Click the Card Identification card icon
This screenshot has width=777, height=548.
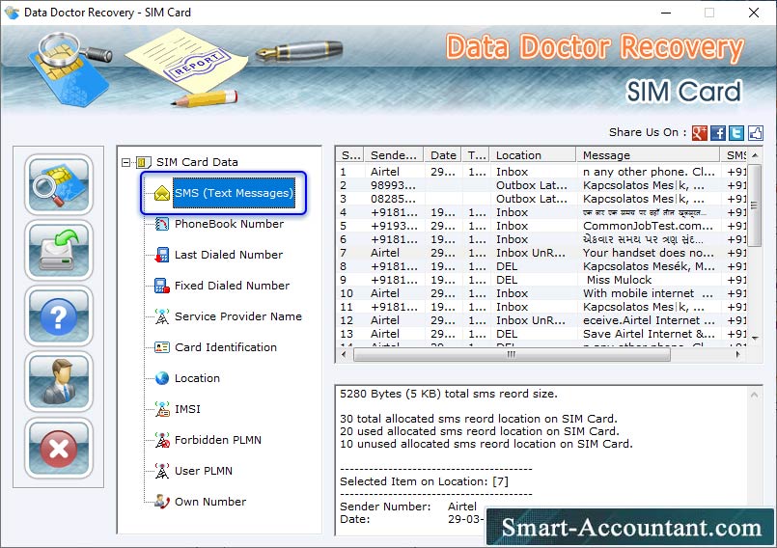(161, 347)
